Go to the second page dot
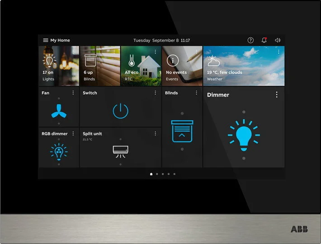 [x=157, y=174]
